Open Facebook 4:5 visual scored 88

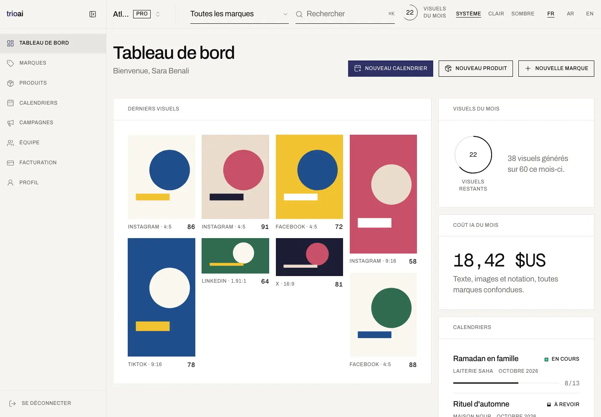(x=383, y=315)
